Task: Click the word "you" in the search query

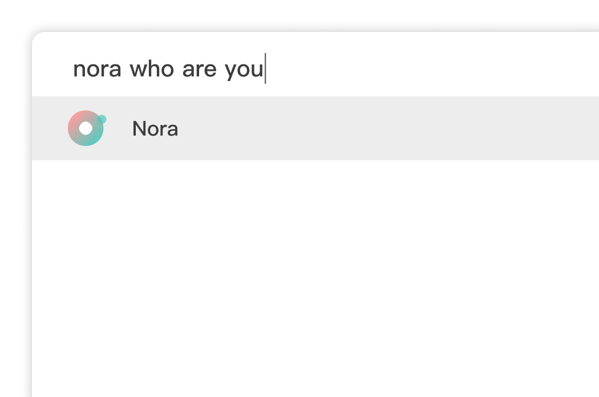Action: point(244,70)
